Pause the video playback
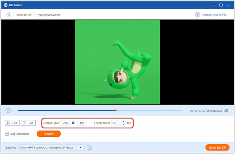235x154 pixels. pos(8,111)
